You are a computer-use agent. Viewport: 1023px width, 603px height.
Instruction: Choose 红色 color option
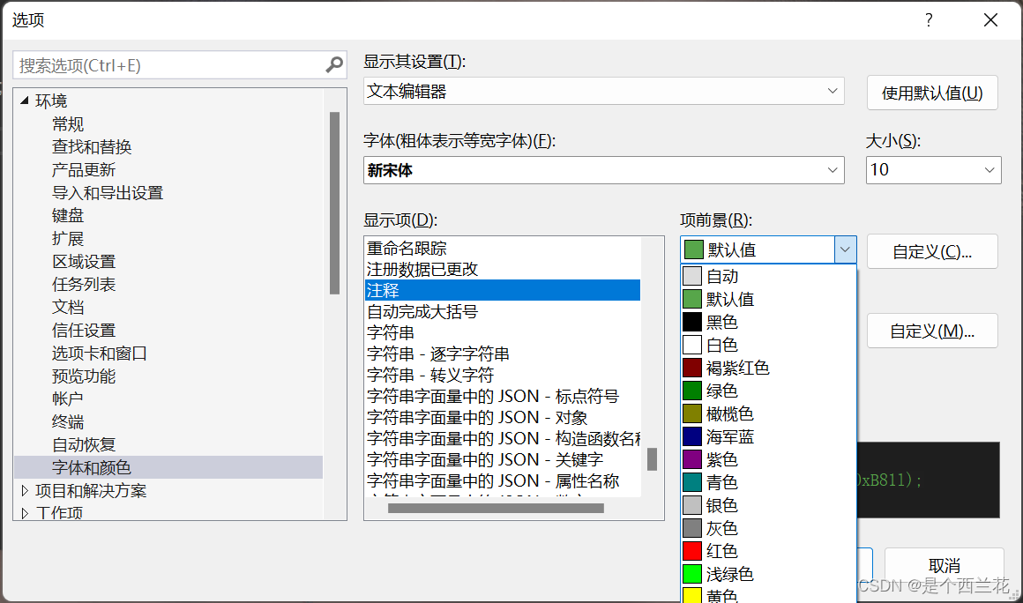(x=768, y=551)
